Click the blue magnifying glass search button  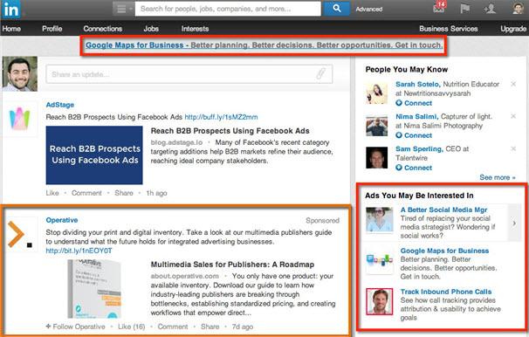(336, 9)
